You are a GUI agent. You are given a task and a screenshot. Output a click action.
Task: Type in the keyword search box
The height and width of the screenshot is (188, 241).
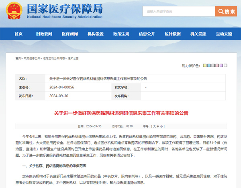(x=179, y=12)
